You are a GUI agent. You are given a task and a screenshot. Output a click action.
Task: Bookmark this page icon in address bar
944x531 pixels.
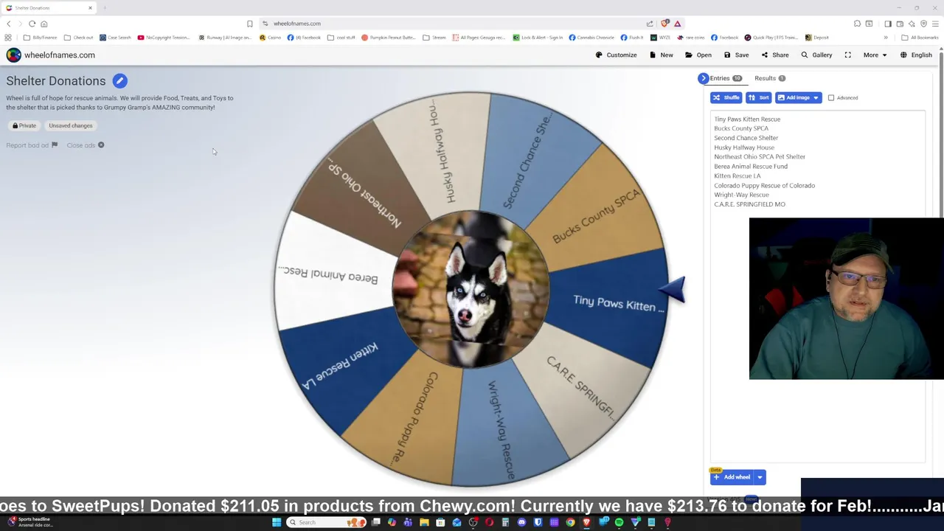(x=249, y=24)
